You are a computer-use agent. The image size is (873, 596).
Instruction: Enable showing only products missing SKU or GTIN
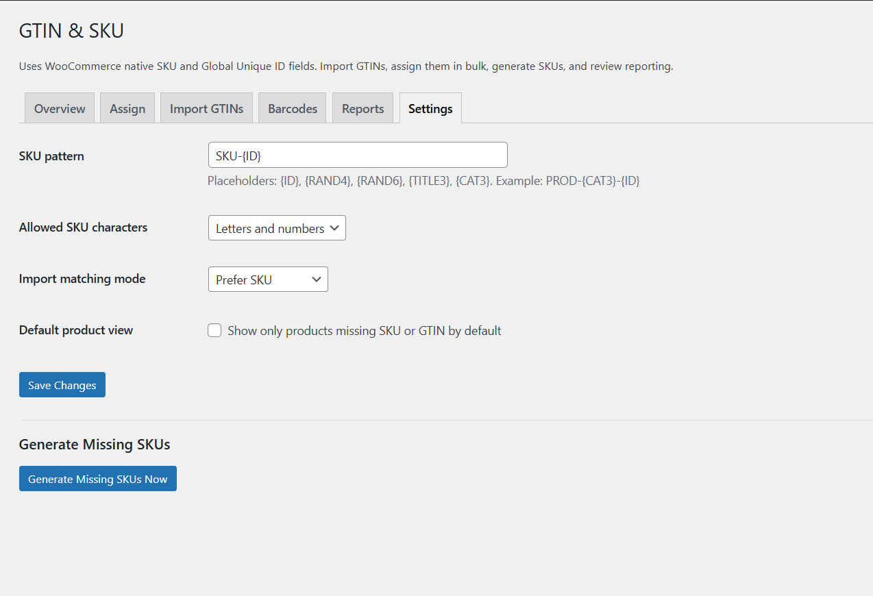(x=214, y=330)
